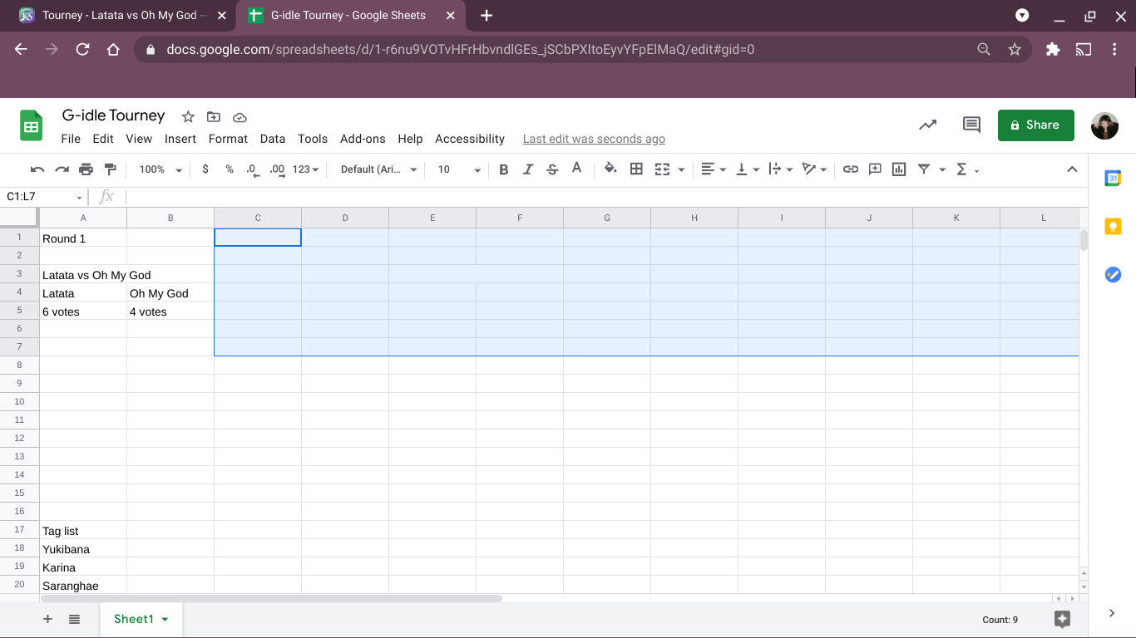Click the green Share button
Screen dimensions: 1136x638
[x=1035, y=125]
